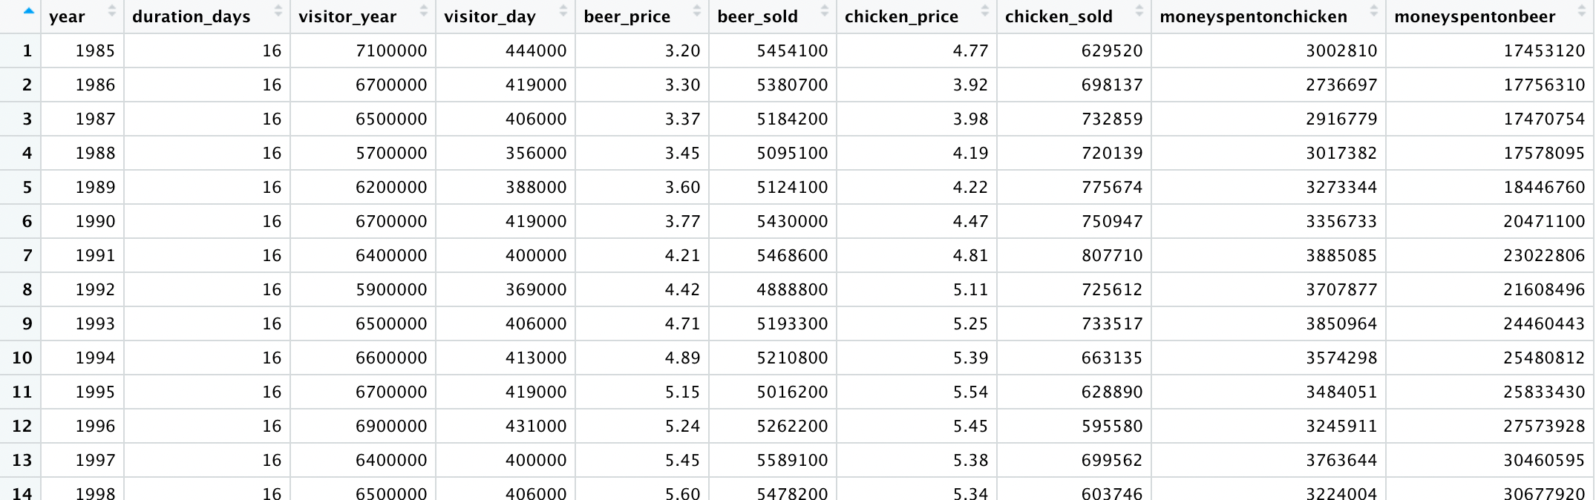Click the year cell showing 1990
This screenshot has width=1596, height=500.
tap(95, 221)
